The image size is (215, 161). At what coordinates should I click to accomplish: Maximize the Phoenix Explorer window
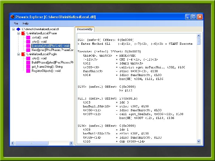[x=194, y=17]
